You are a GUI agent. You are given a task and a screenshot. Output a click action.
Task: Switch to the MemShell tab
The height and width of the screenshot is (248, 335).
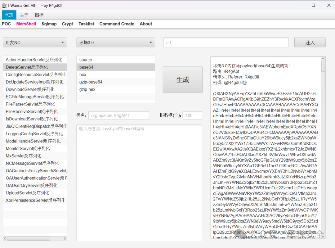click(x=26, y=24)
